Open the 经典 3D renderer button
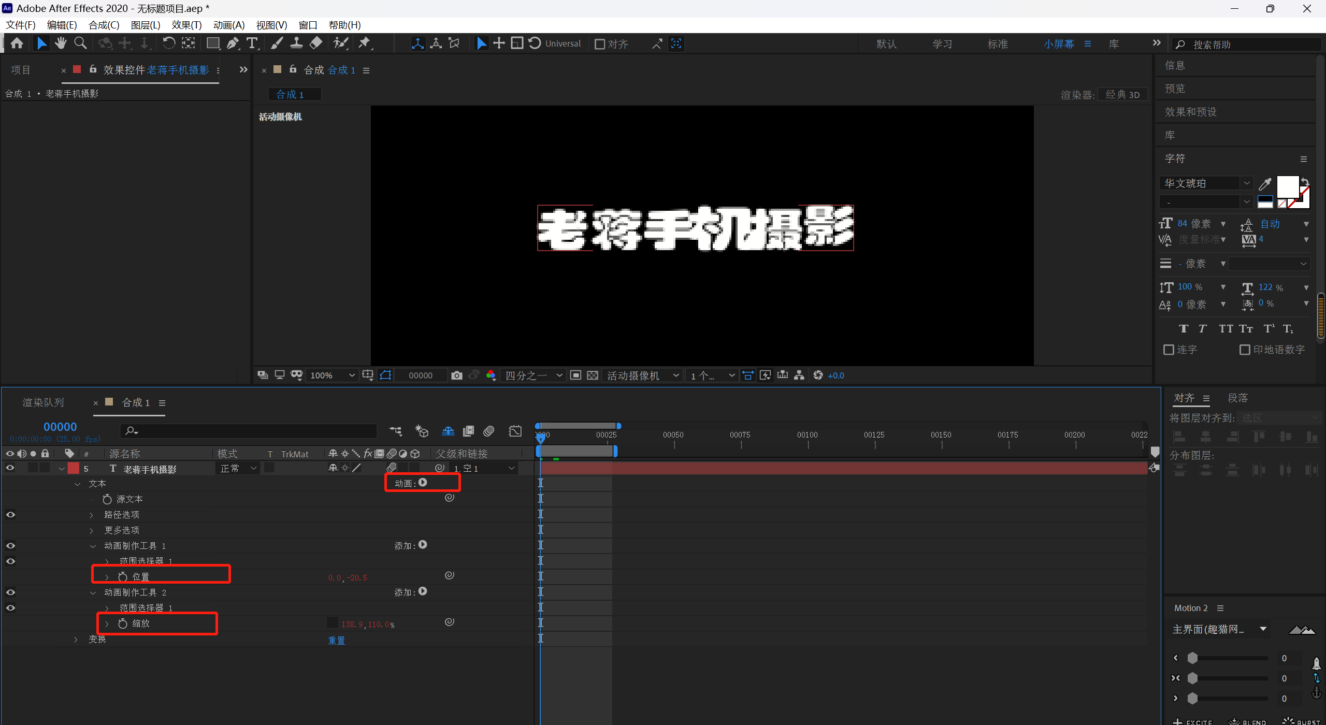 click(1122, 94)
